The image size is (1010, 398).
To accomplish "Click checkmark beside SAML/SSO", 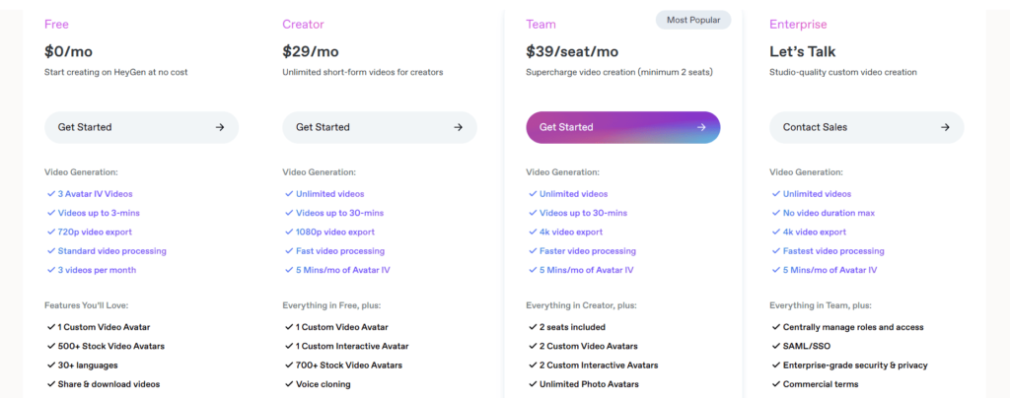I will [776, 346].
